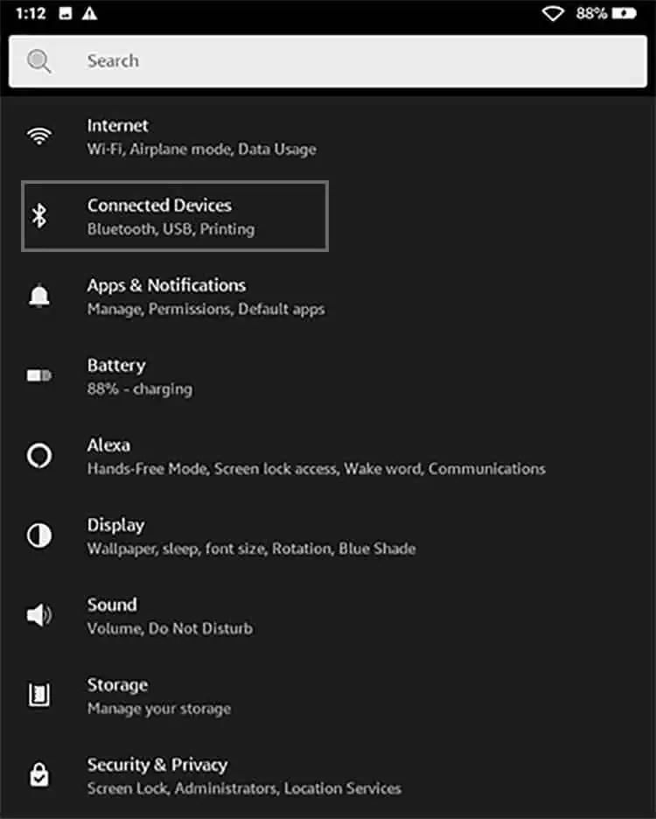
Task: Click 'Bluetooth, USB, Printing' subtitle
Action: coord(171,229)
